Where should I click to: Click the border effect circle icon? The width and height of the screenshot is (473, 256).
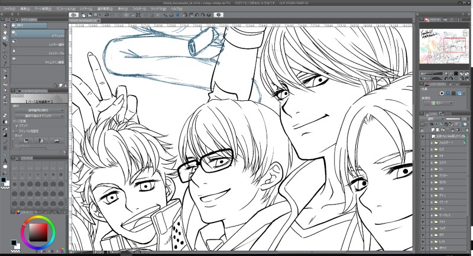pos(442,94)
